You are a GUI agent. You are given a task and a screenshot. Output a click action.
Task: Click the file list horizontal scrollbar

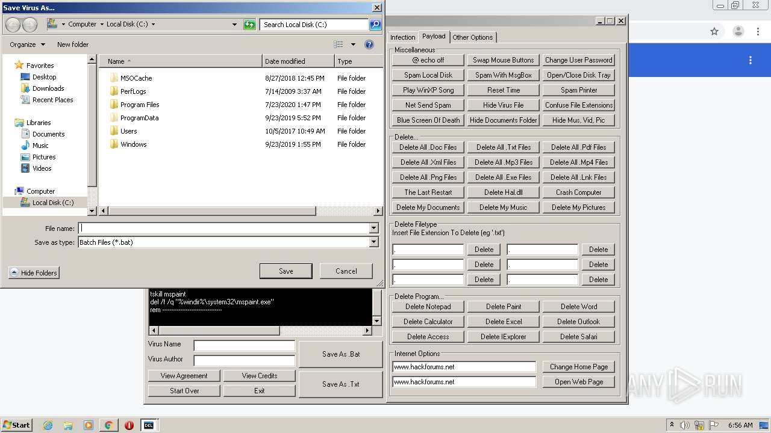(x=241, y=211)
